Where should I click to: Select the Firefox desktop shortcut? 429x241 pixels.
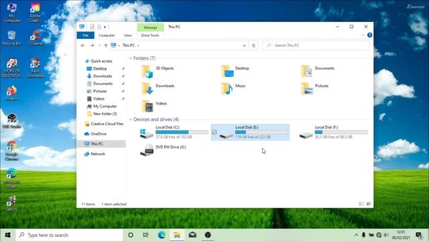(11, 94)
